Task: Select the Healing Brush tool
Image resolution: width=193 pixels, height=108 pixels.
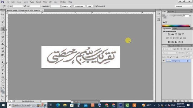Action: pyautogui.click(x=3, y=37)
